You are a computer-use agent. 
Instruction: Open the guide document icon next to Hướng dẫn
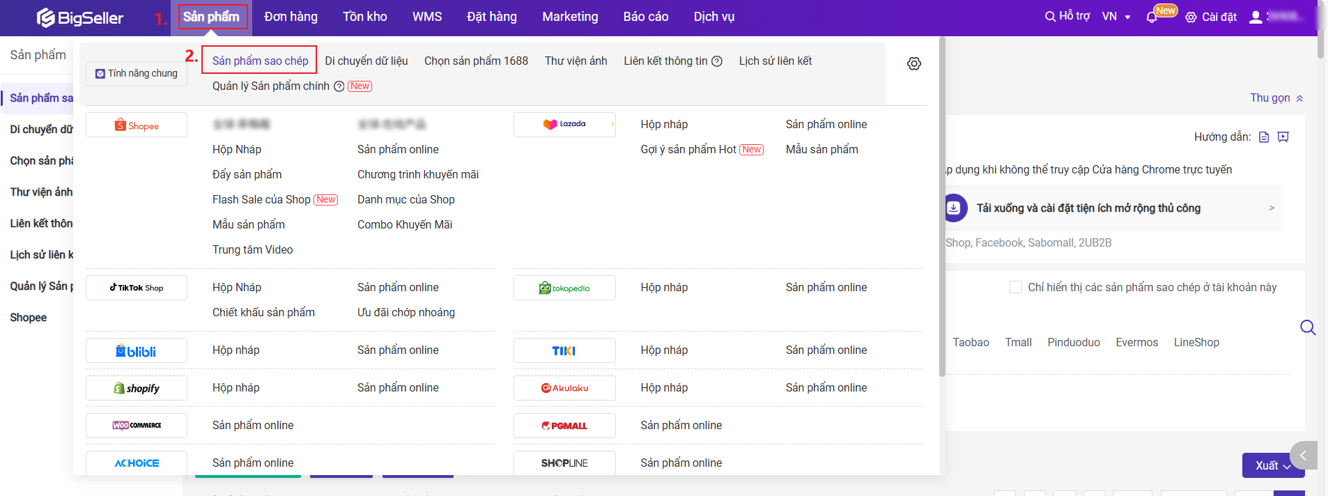tap(1264, 137)
